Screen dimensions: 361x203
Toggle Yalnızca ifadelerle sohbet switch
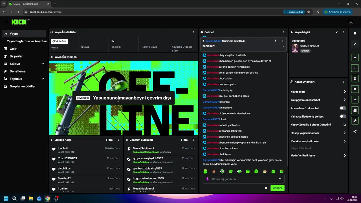343,116
